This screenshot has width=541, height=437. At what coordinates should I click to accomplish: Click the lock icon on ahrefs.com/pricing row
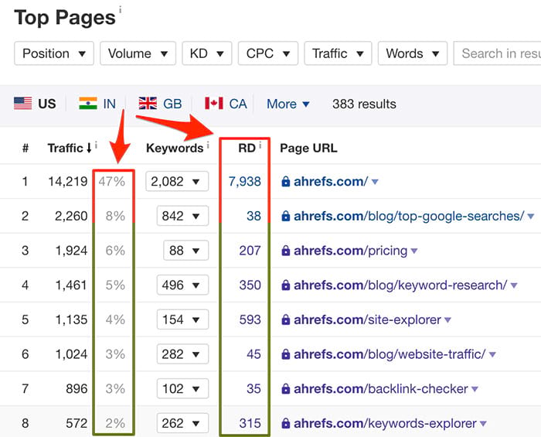(285, 251)
